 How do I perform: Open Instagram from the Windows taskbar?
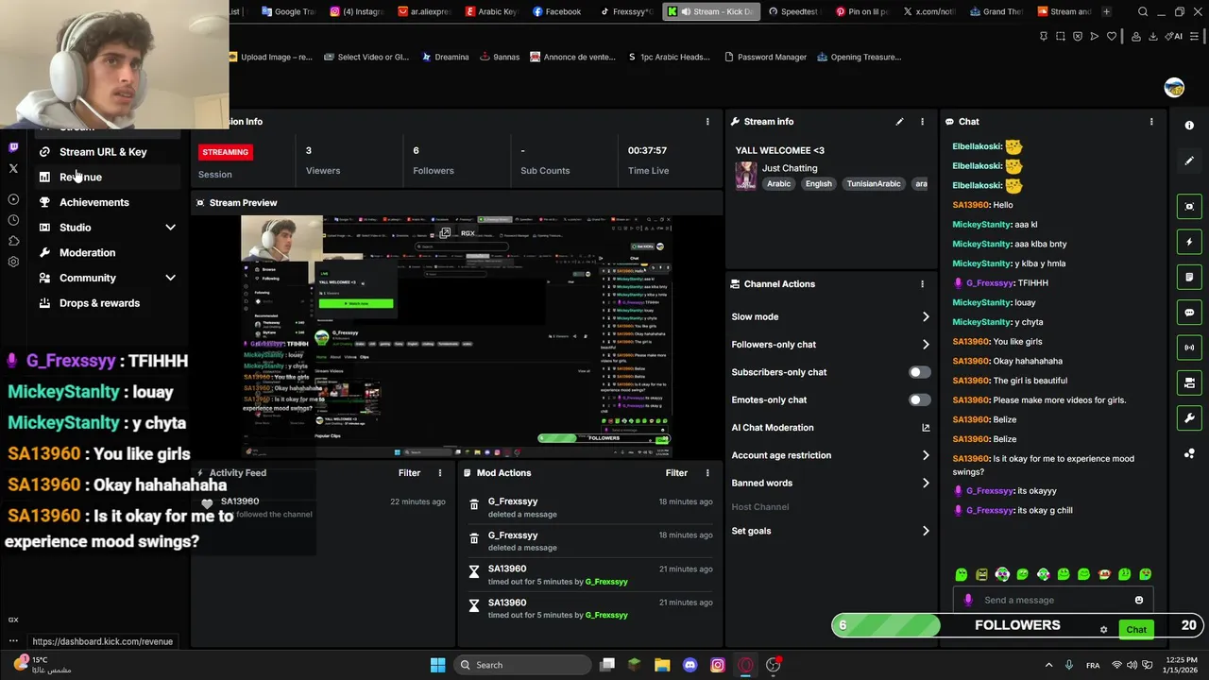point(718,665)
